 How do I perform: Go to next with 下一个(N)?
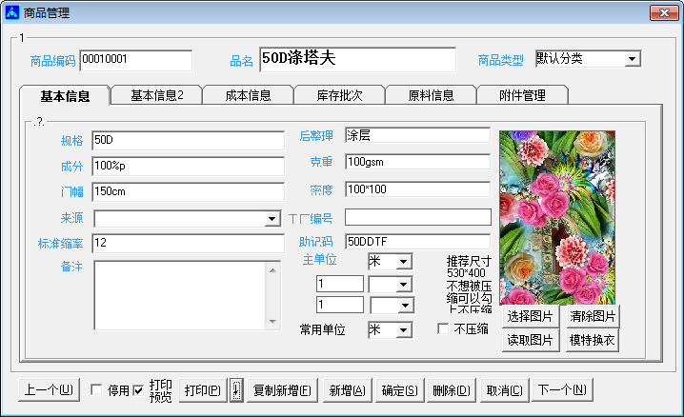(562, 389)
